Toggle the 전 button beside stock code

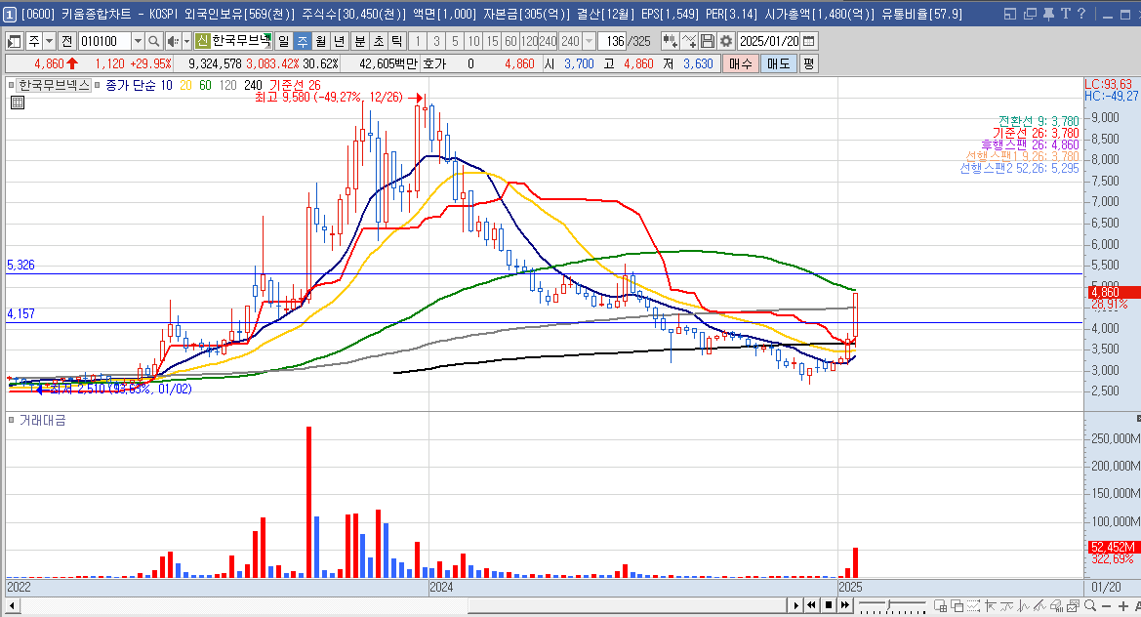[66, 41]
